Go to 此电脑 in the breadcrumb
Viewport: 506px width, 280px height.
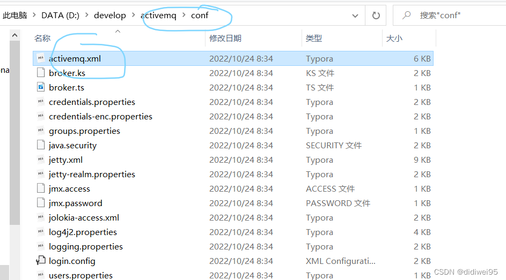15,15
